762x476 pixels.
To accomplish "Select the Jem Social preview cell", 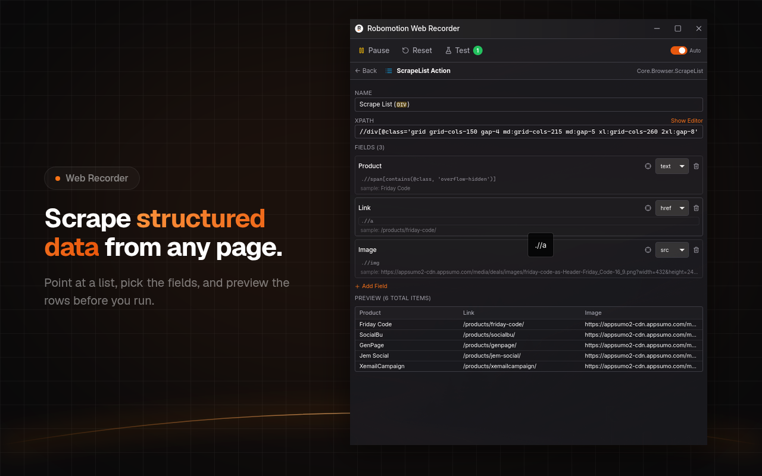I will 374,356.
